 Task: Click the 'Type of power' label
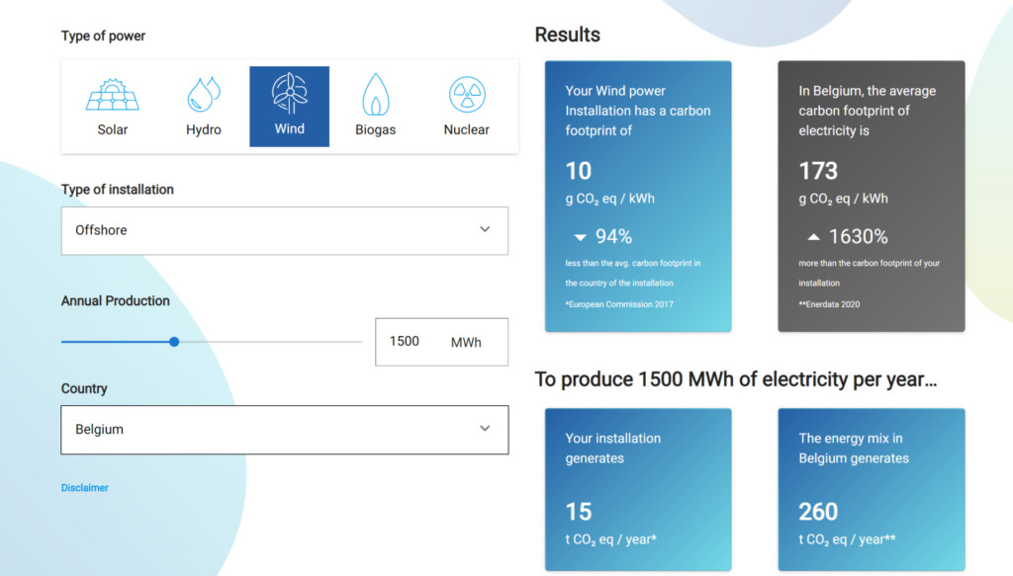103,37
